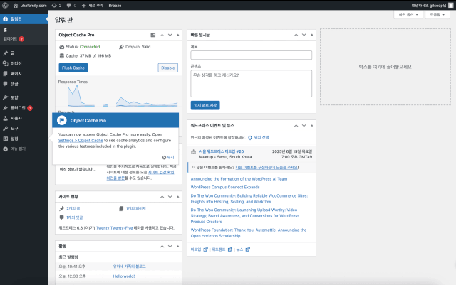This screenshot has width=456, height=285.
Task: Collapse the 활동 widget
Action: pos(177,247)
